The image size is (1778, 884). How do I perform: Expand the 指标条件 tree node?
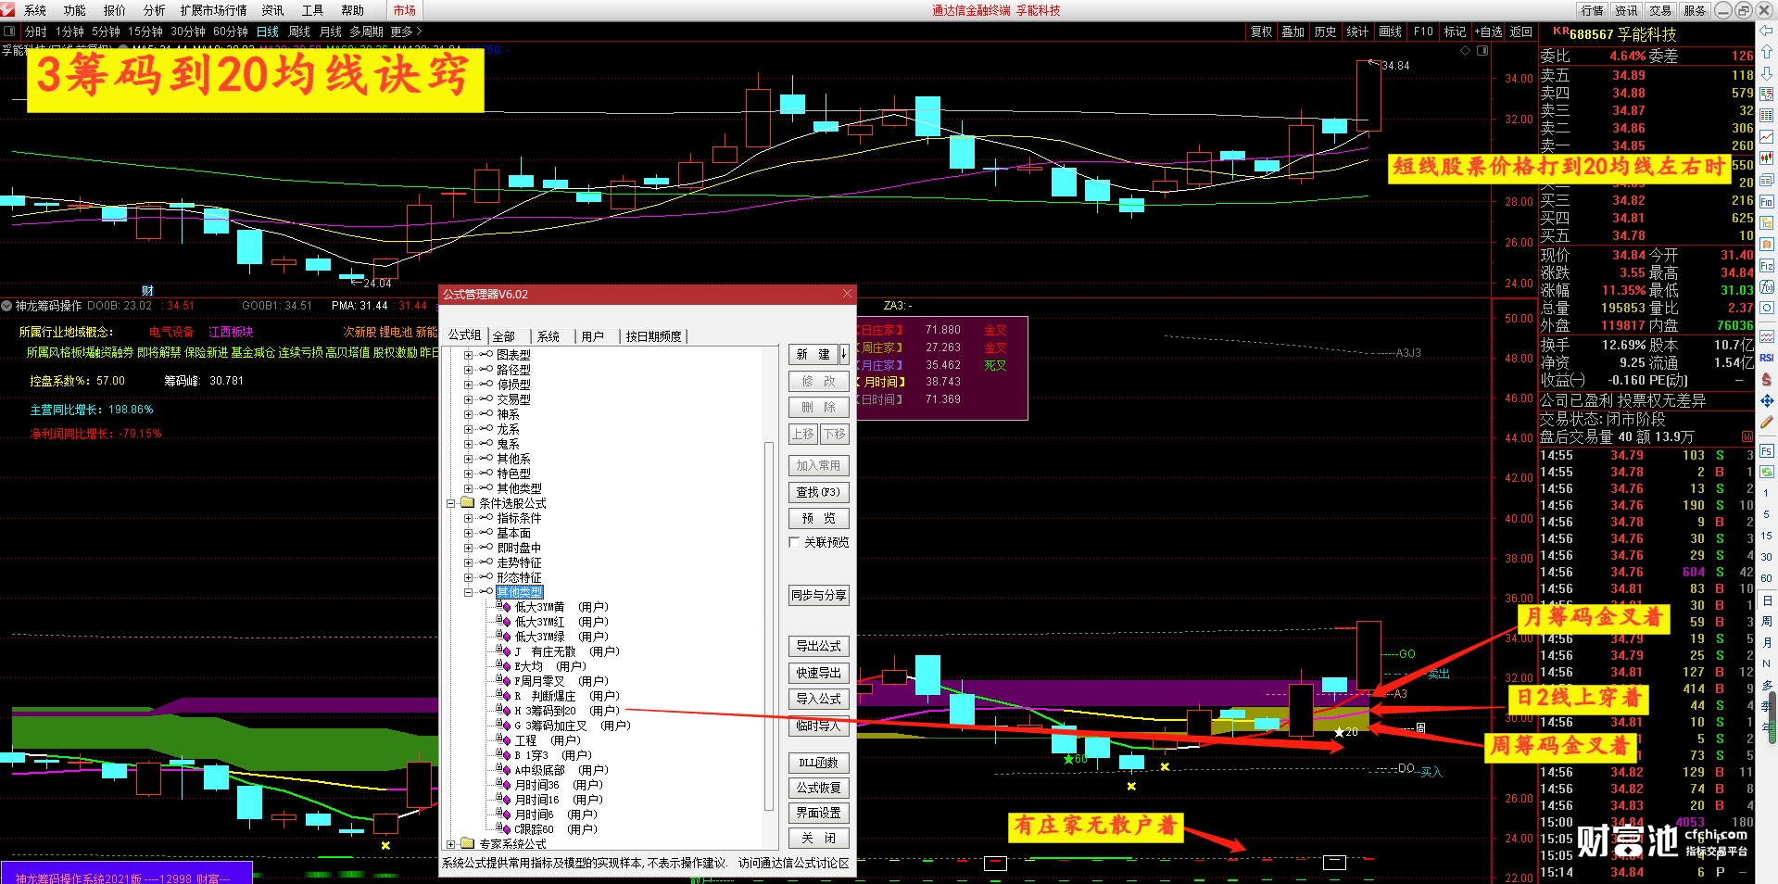coord(468,518)
